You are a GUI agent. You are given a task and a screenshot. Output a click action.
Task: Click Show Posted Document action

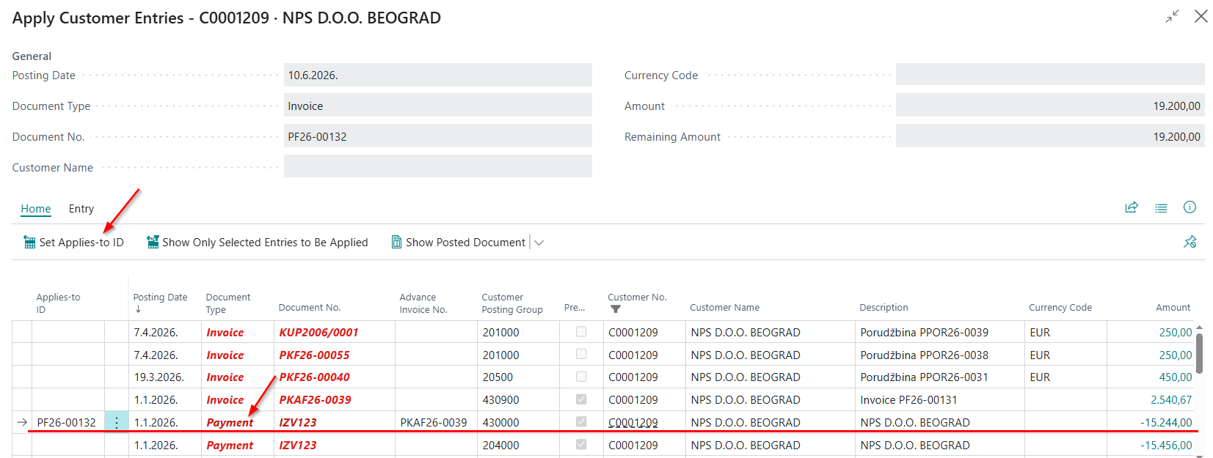[459, 243]
